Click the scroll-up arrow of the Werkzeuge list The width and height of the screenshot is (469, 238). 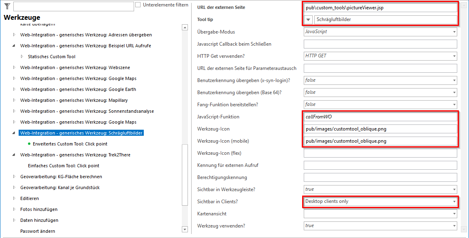(x=185, y=27)
